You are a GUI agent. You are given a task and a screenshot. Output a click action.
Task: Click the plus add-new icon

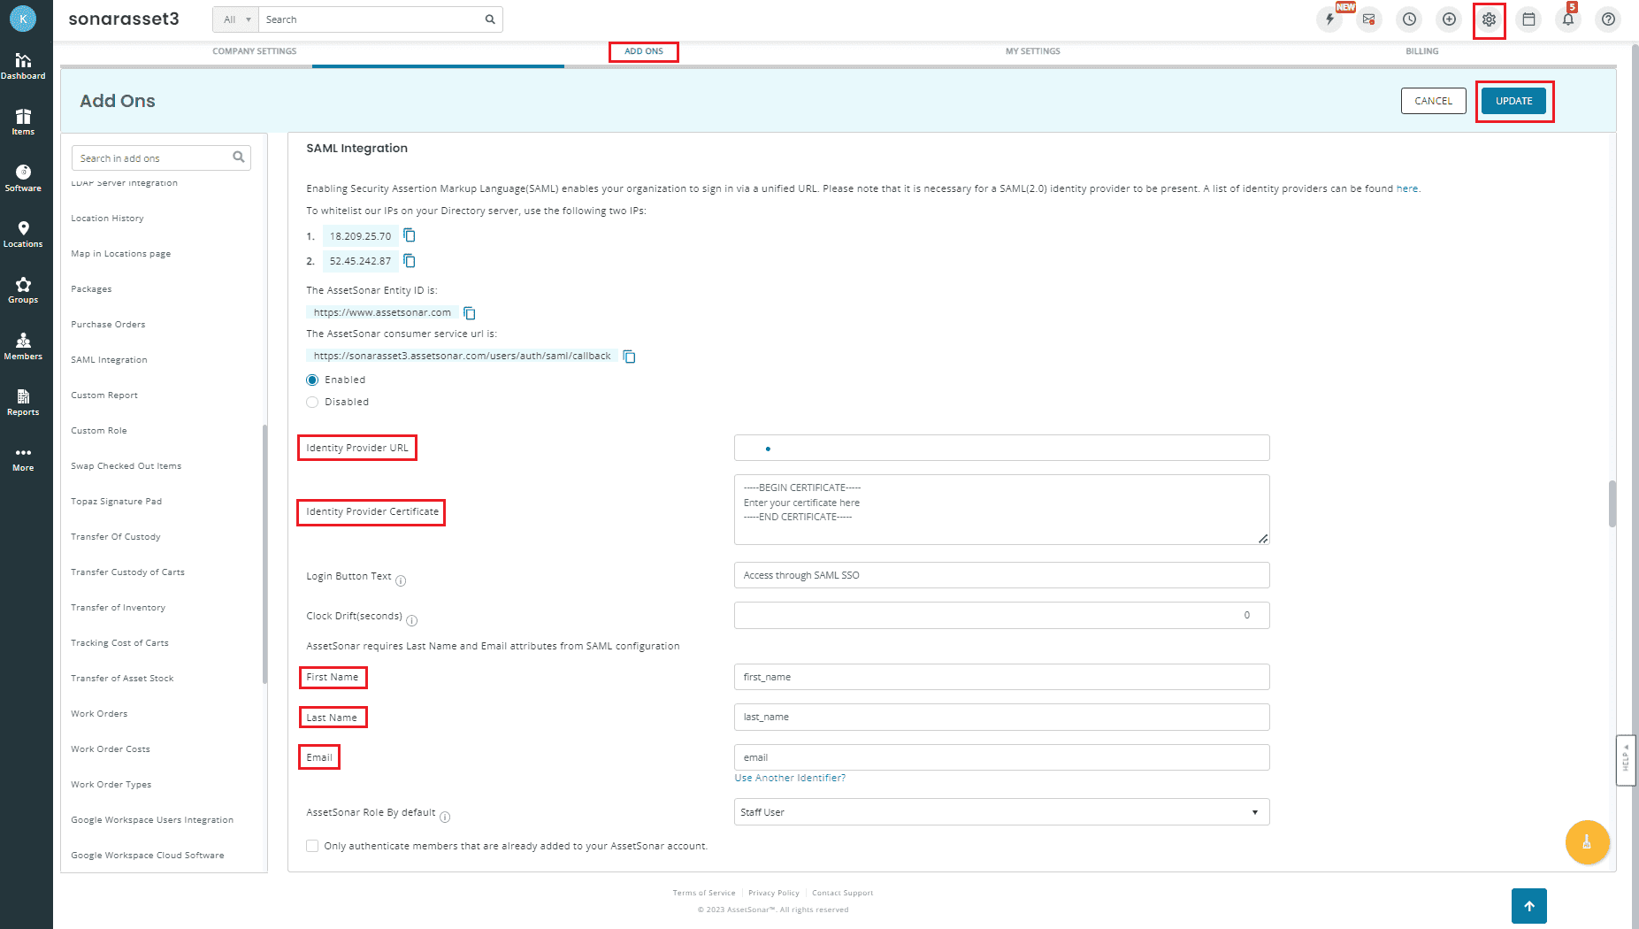click(1449, 19)
